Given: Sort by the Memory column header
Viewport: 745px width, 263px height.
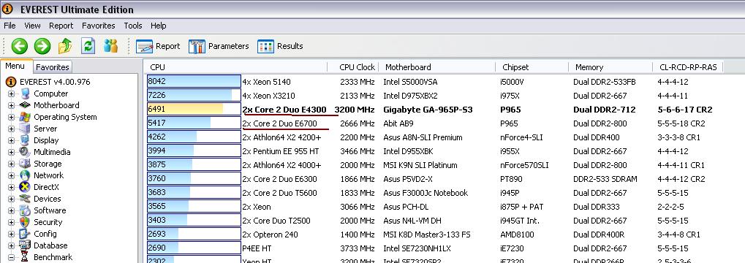Looking at the screenshot, I should (610, 67).
